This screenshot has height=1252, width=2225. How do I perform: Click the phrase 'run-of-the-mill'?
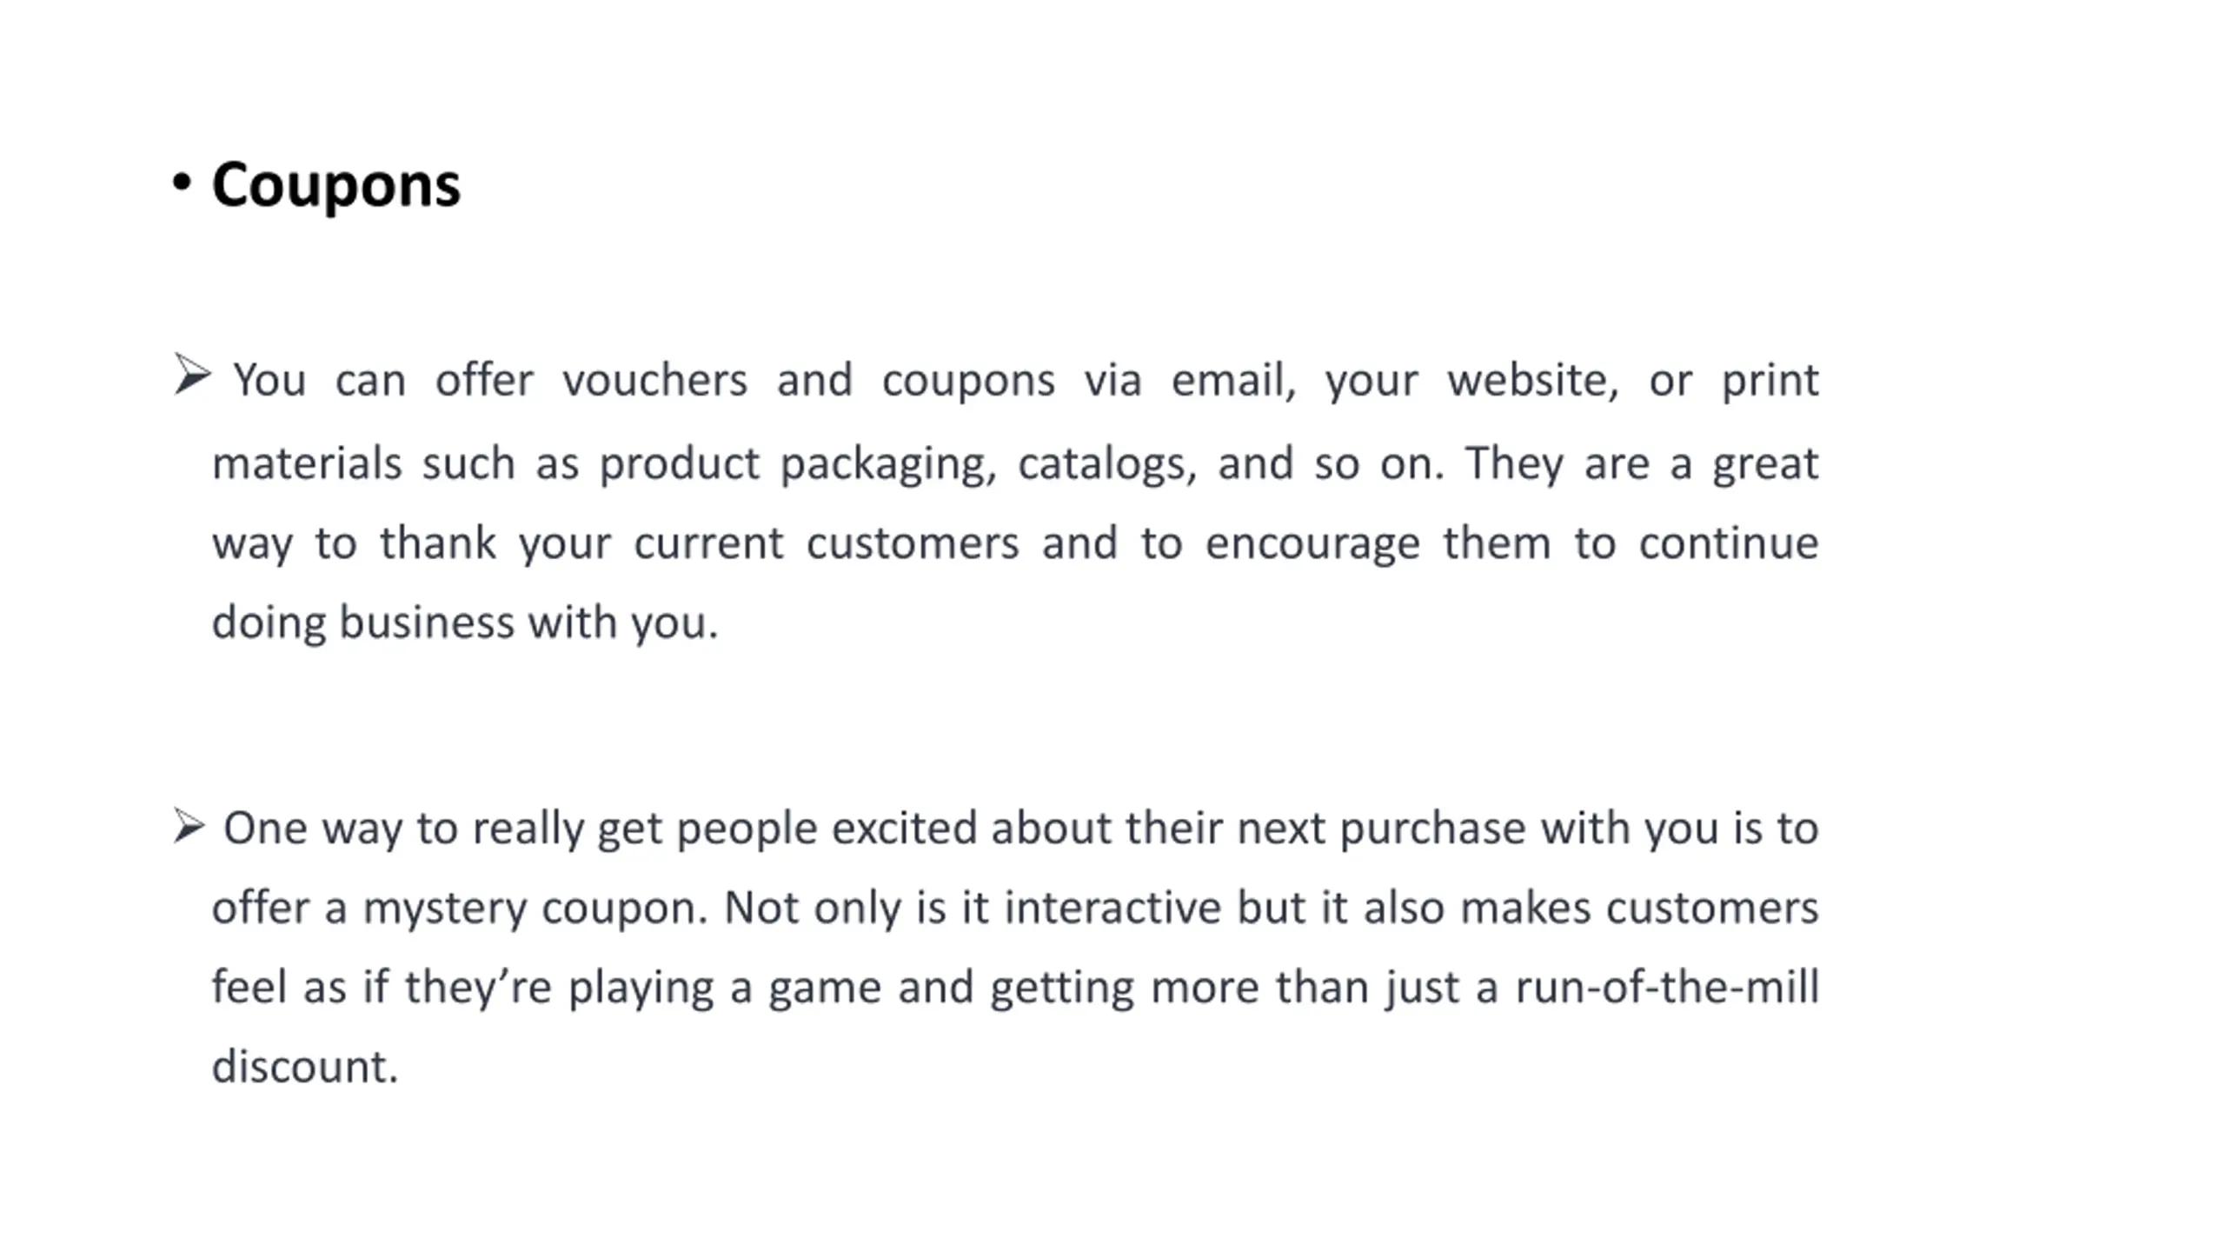click(x=1667, y=988)
